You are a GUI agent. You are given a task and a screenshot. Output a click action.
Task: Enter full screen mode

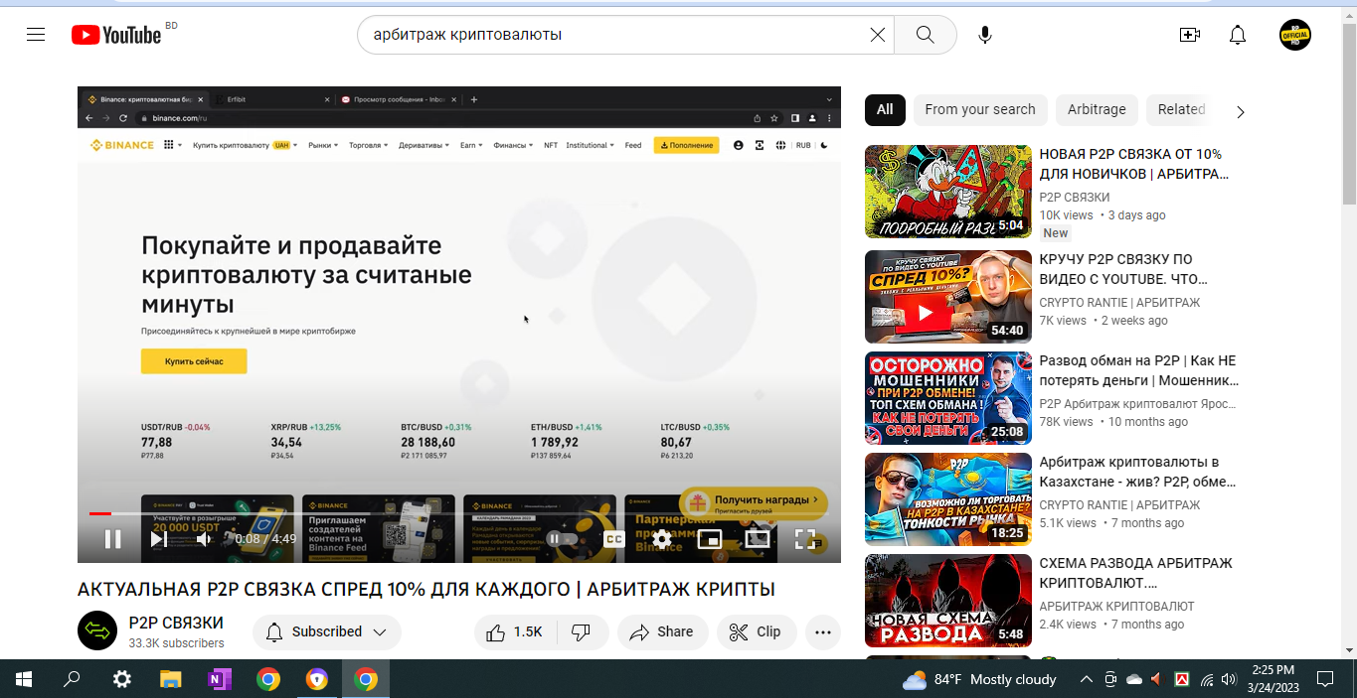[805, 539]
